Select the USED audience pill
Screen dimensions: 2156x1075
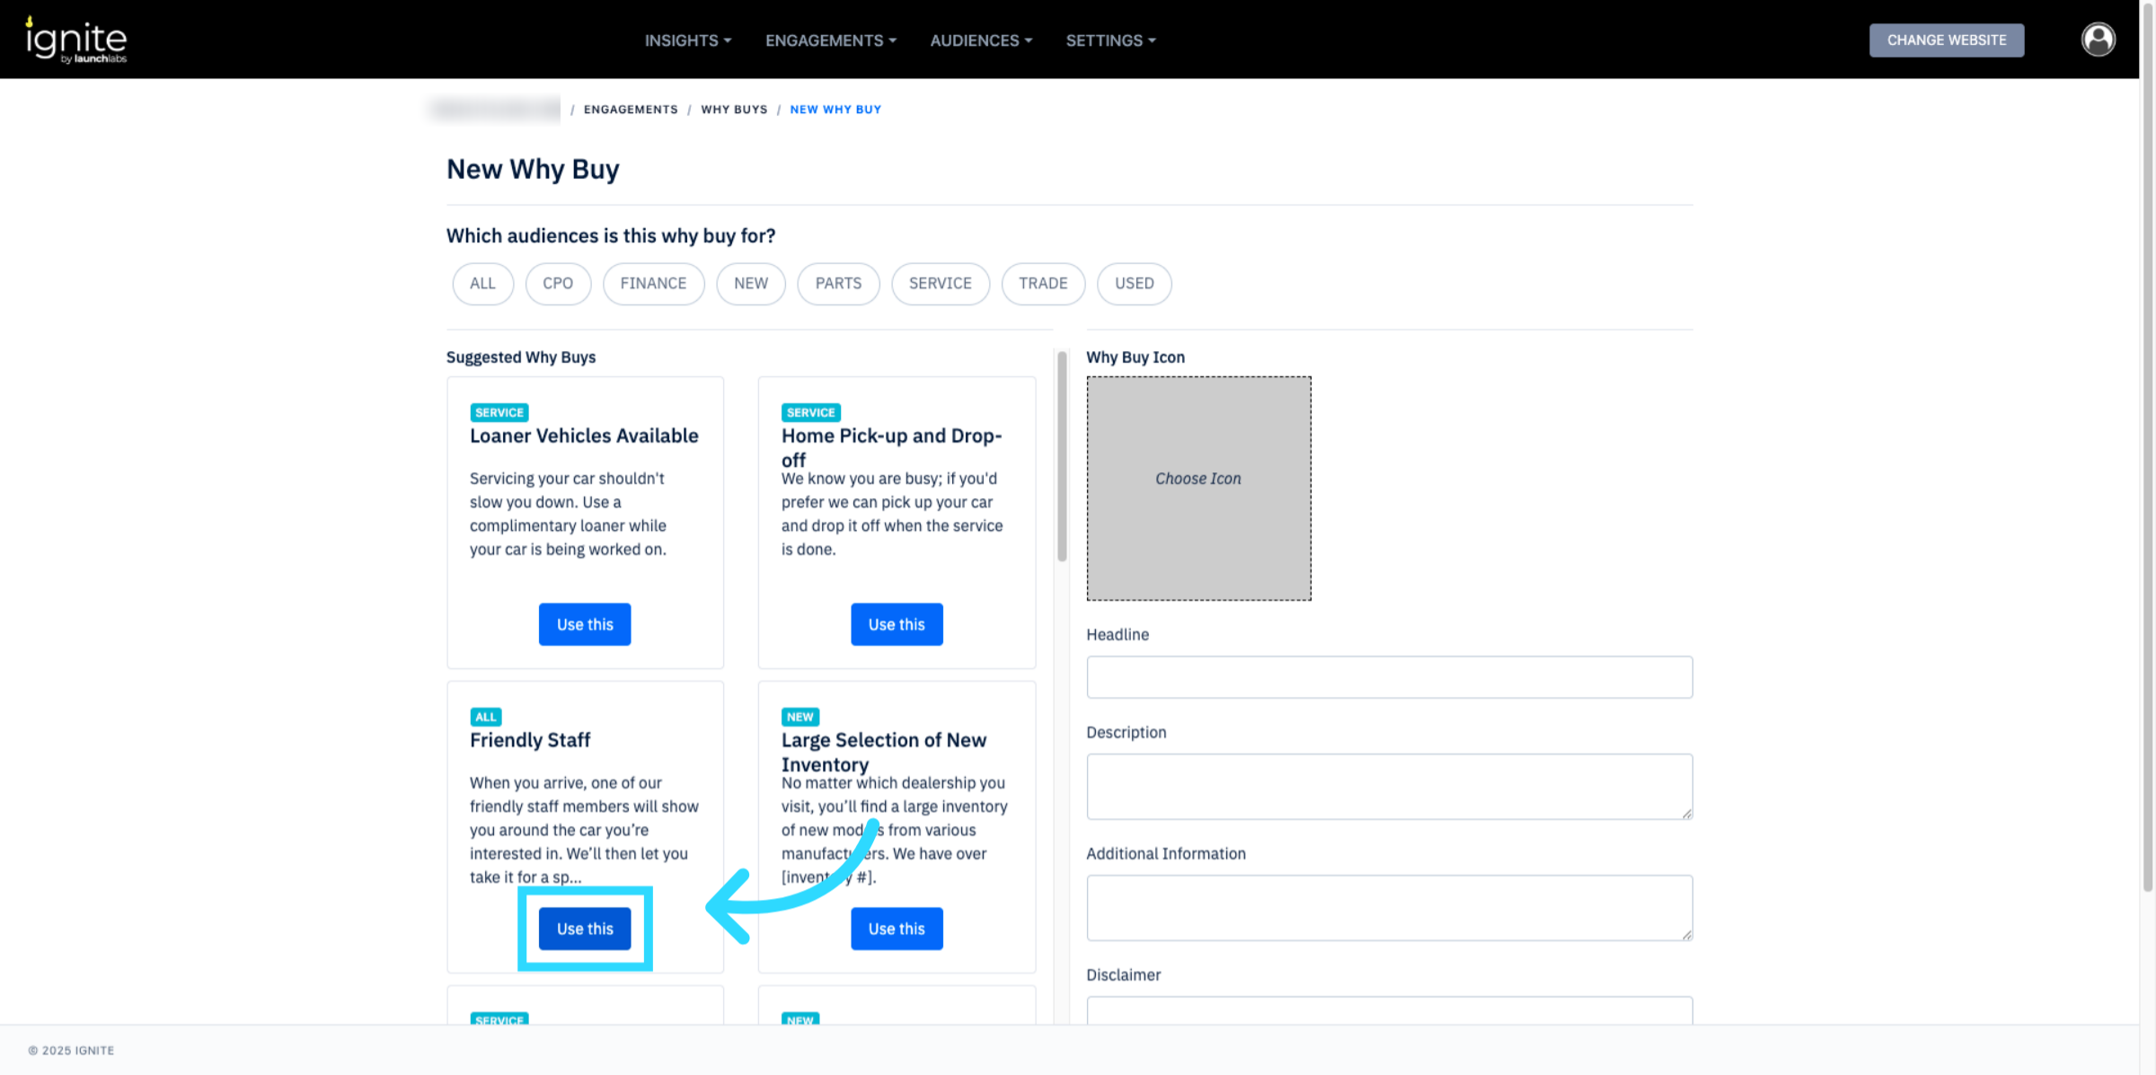[x=1134, y=284]
